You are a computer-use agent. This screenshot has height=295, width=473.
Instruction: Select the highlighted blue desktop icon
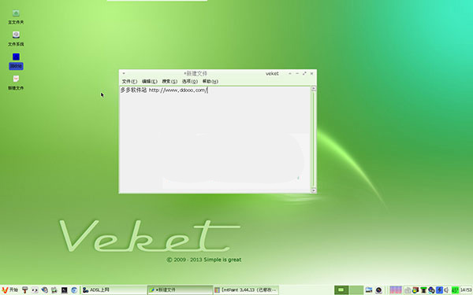[x=16, y=61]
